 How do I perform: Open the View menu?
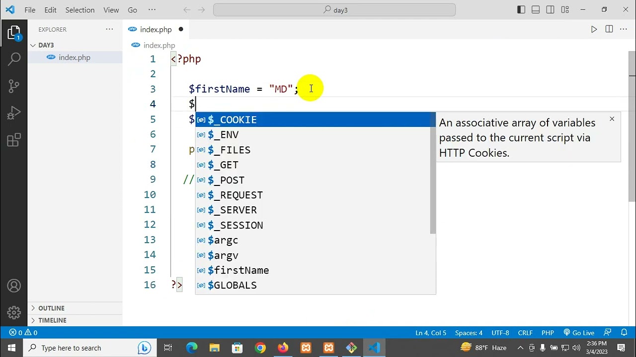click(111, 10)
